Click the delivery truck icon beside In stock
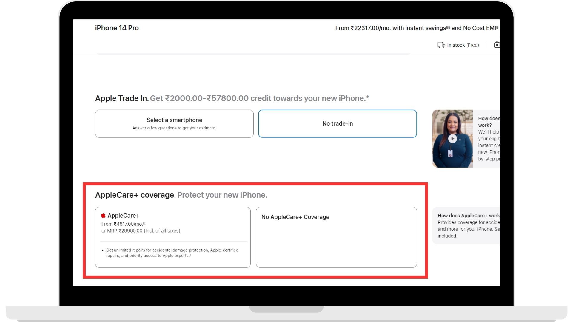 pyautogui.click(x=441, y=45)
